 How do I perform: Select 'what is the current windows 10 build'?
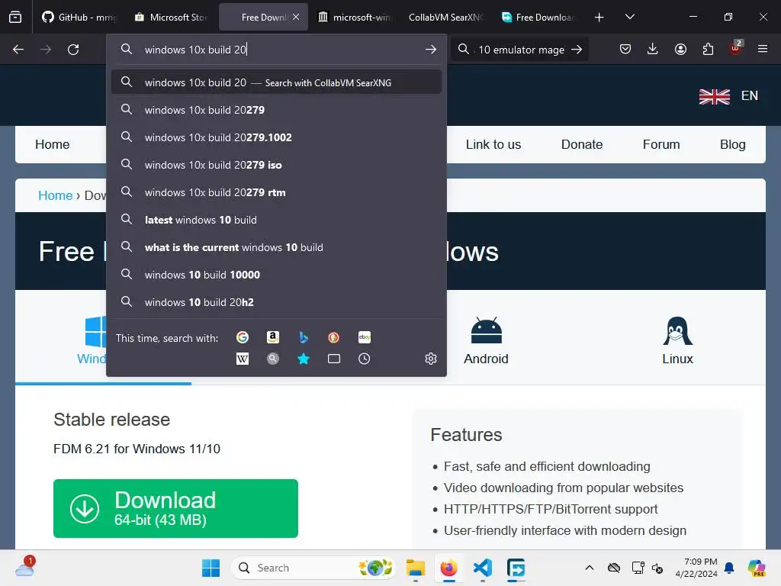276,247
